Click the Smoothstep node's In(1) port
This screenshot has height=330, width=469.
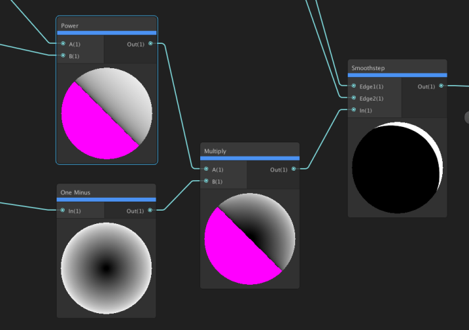[354, 111]
